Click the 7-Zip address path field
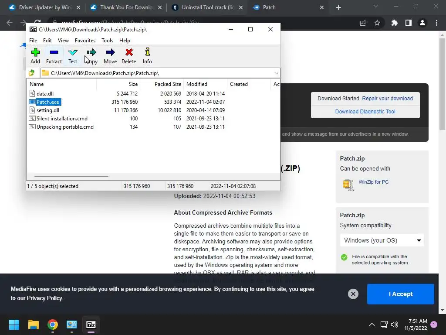Screen dimensions: 446x335 click(160, 73)
